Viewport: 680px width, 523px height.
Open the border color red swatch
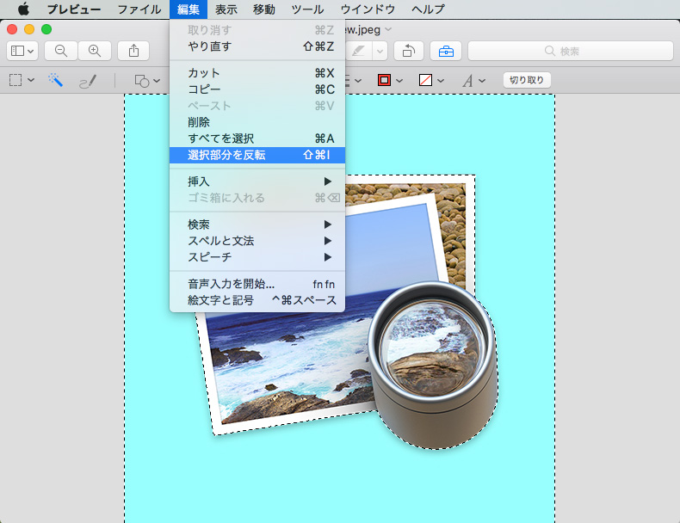[384, 80]
